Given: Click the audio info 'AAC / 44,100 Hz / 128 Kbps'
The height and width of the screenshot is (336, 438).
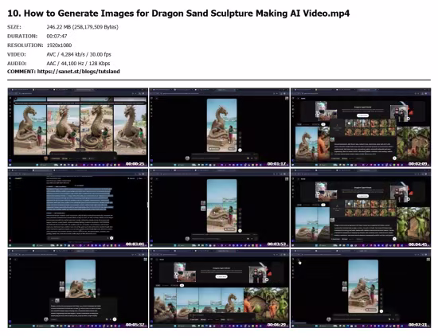Looking at the screenshot, I should pyautogui.click(x=78, y=64).
